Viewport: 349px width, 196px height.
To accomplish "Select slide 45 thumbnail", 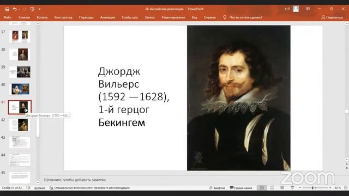I will 20,177.
